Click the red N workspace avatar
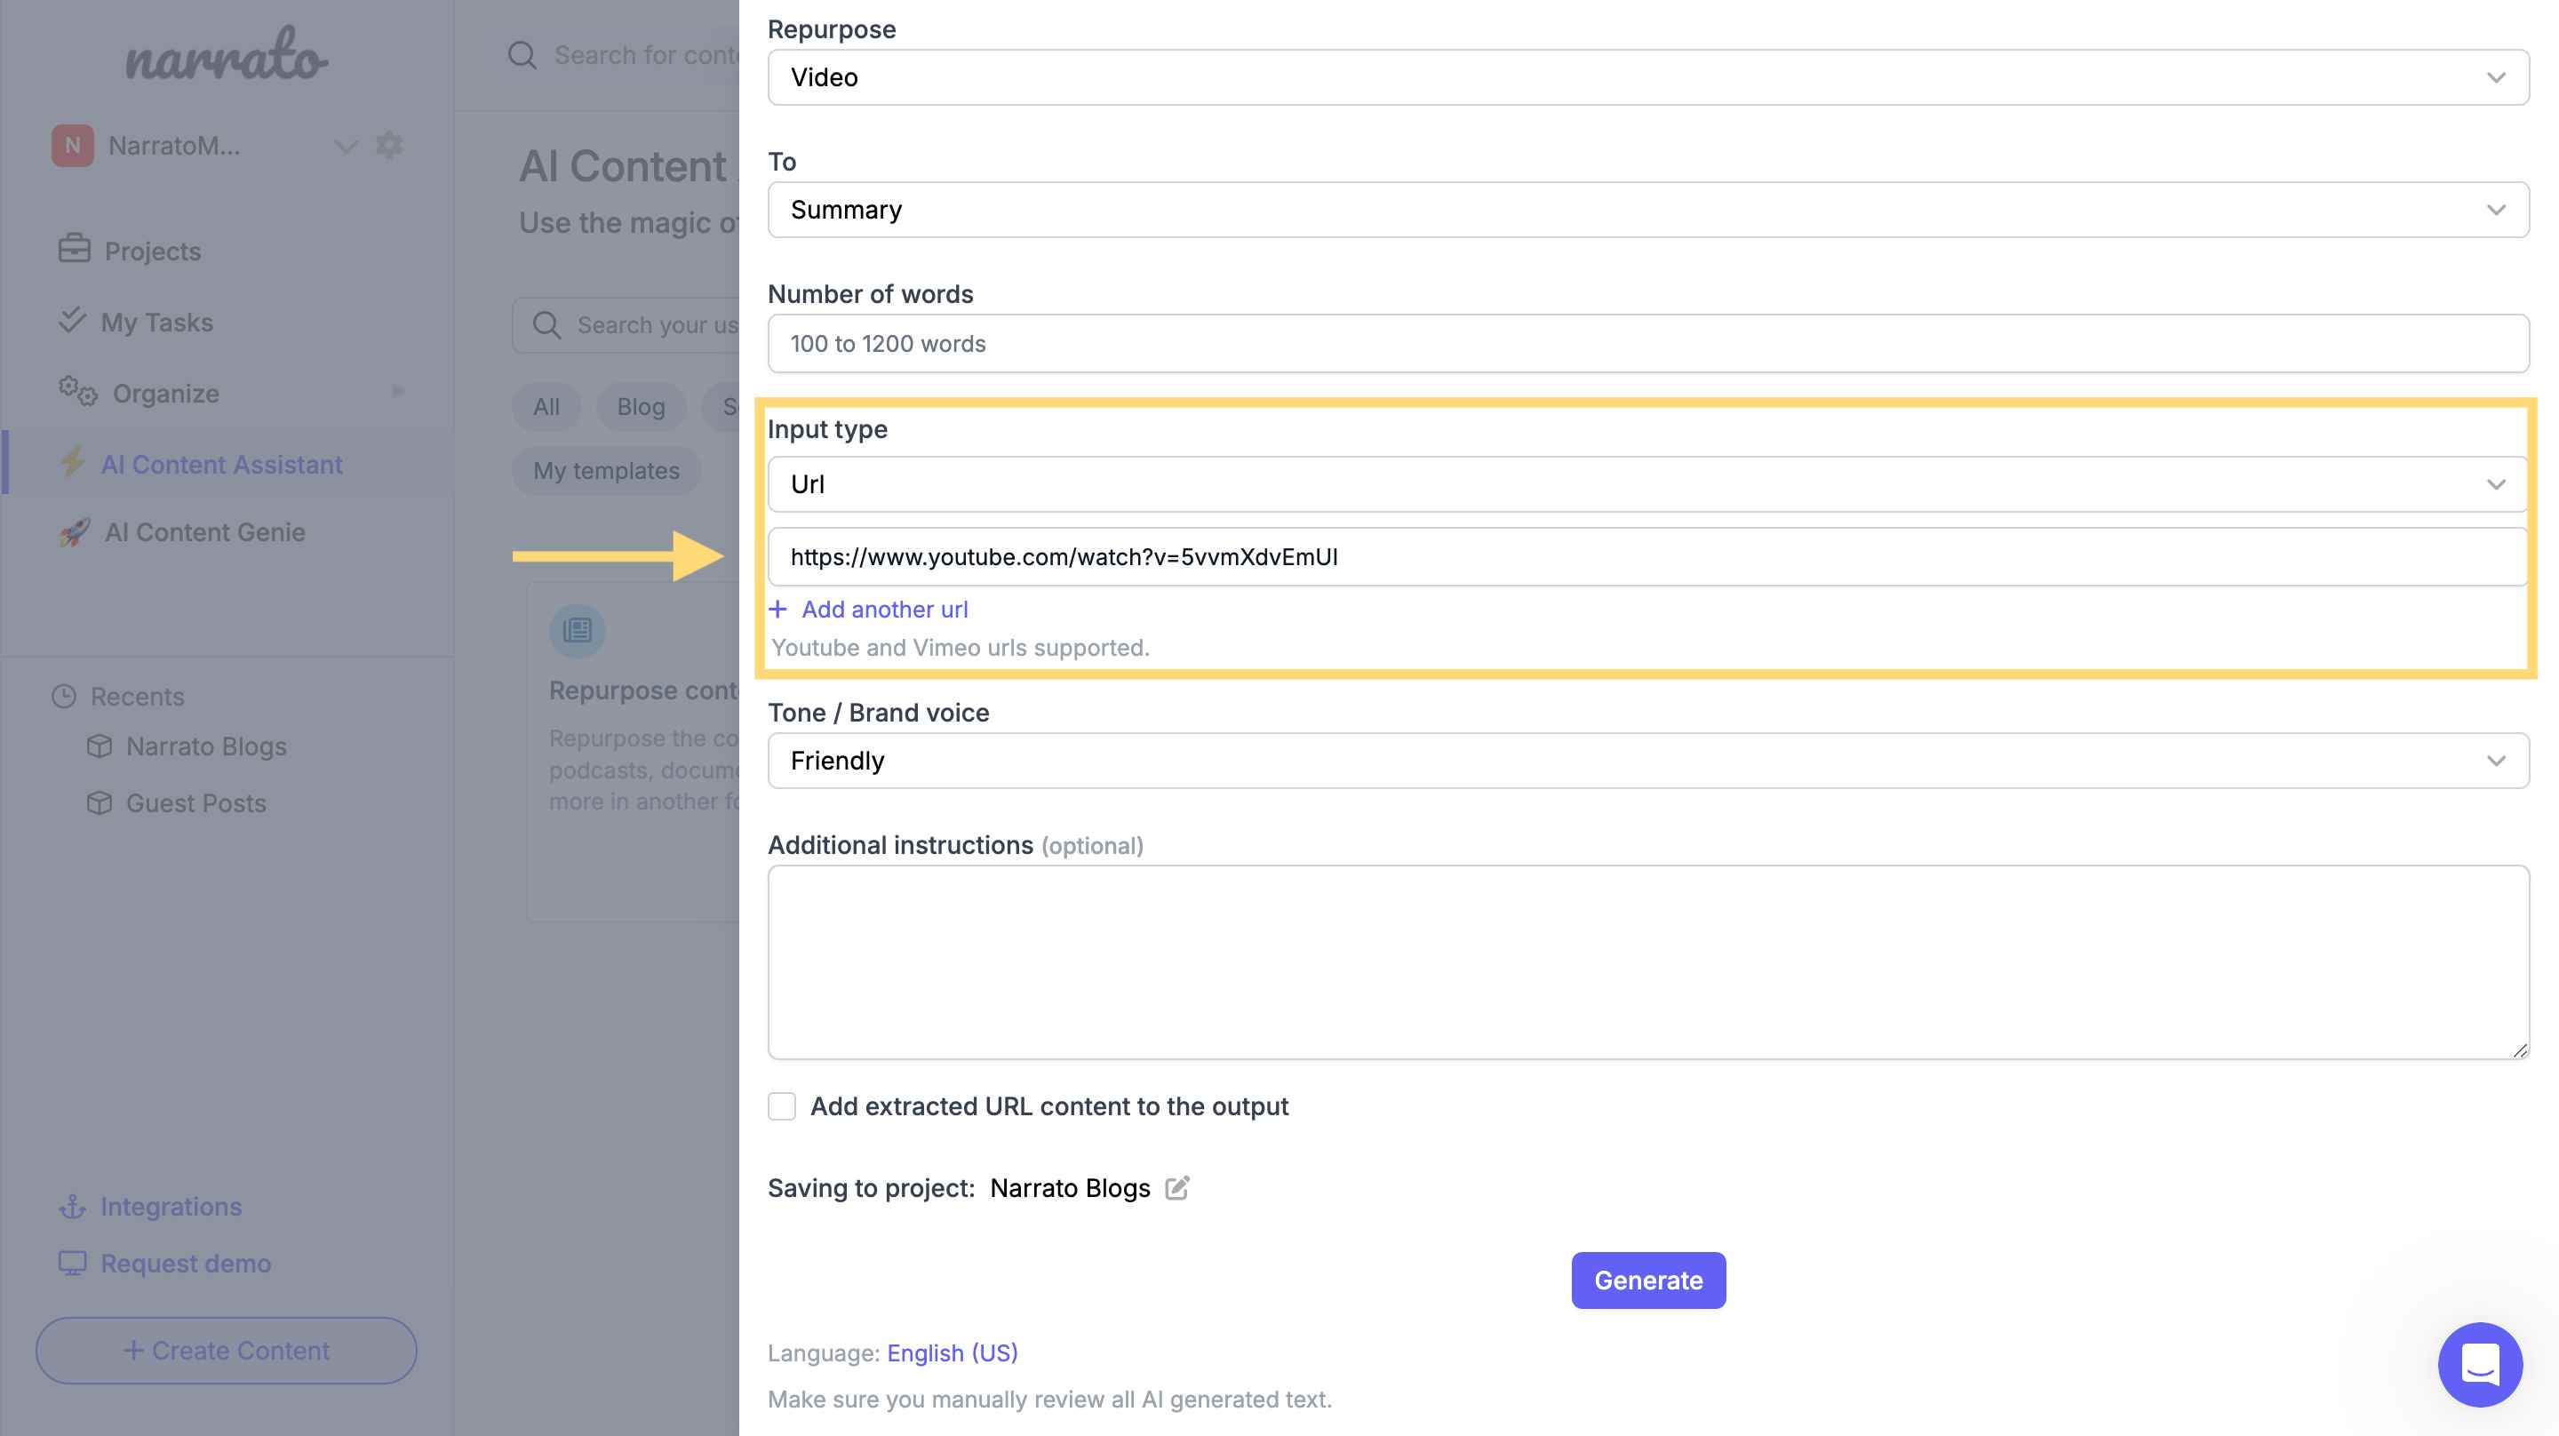Image resolution: width=2559 pixels, height=1436 pixels. [73, 145]
